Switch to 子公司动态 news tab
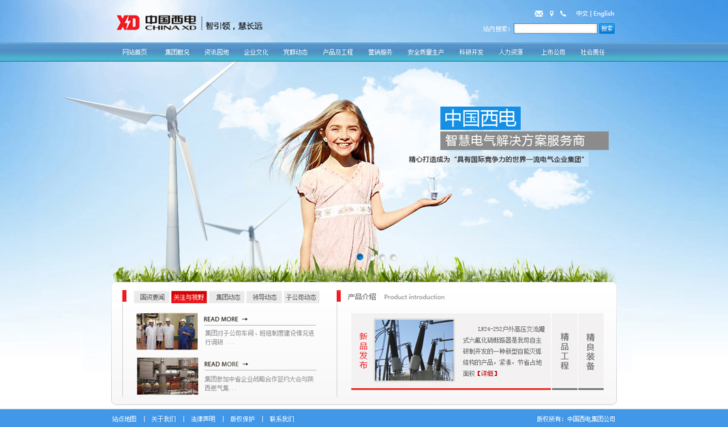 click(301, 297)
